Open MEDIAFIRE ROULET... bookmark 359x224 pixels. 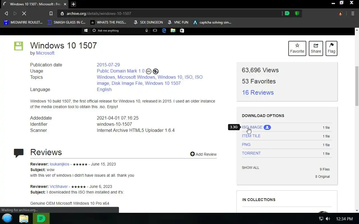coord(23,22)
